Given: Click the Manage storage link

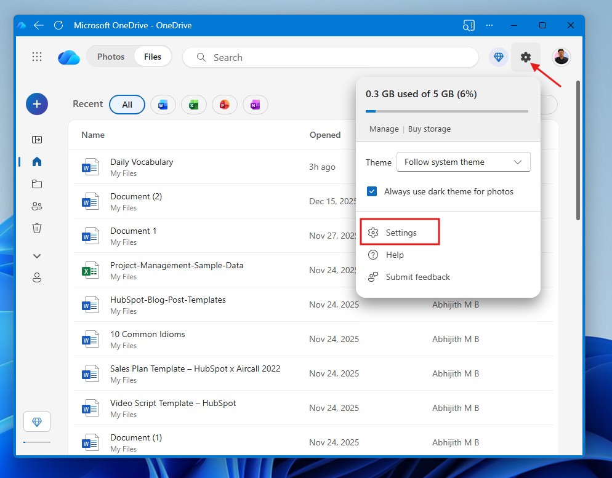Looking at the screenshot, I should click(x=384, y=129).
